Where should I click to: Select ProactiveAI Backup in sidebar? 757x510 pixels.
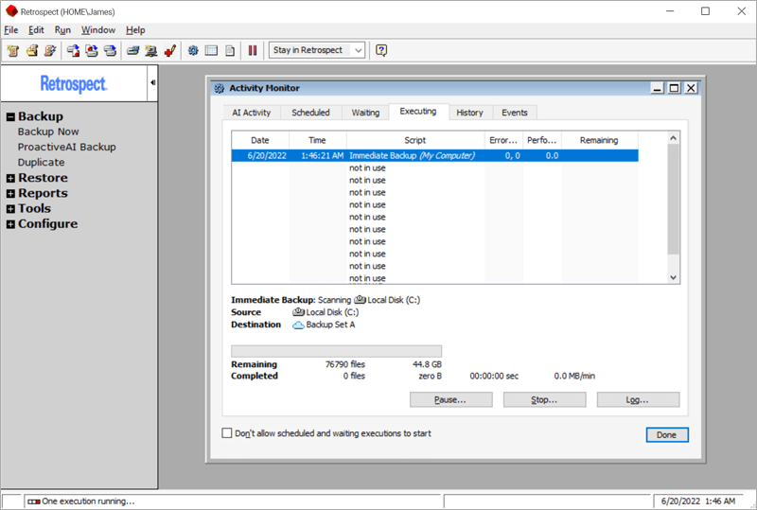66,147
